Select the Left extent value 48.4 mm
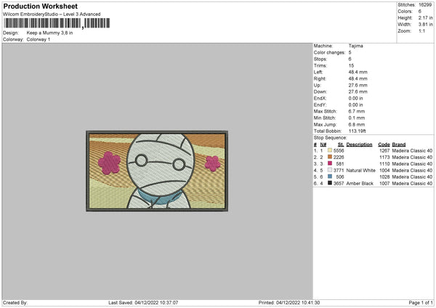Screen dimensions: 436x308 [x=358, y=72]
